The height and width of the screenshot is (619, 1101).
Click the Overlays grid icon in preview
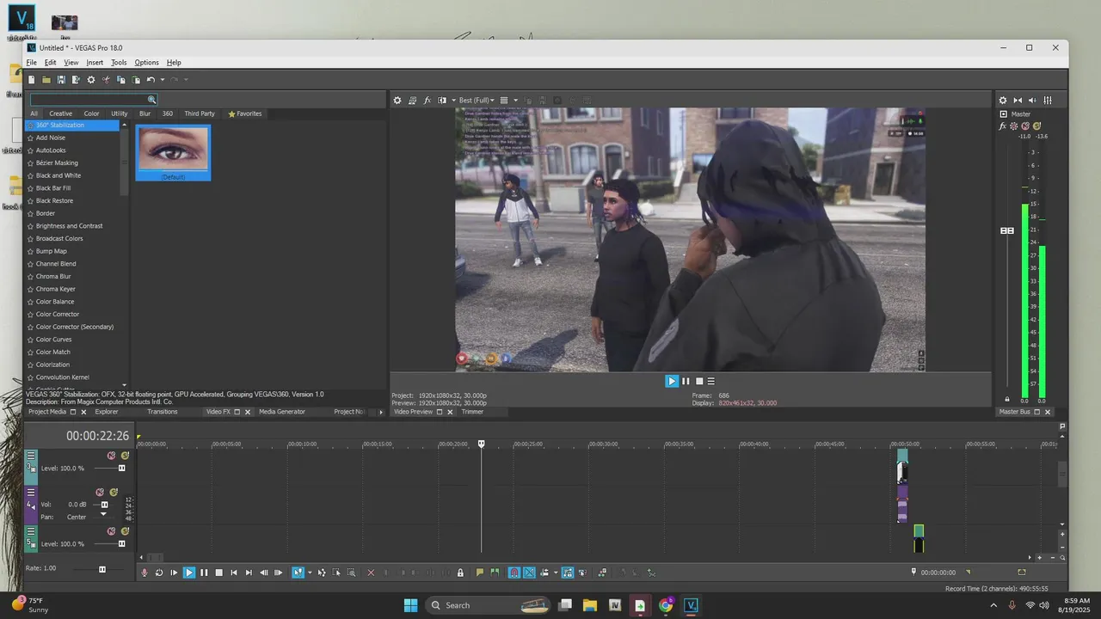504,101
